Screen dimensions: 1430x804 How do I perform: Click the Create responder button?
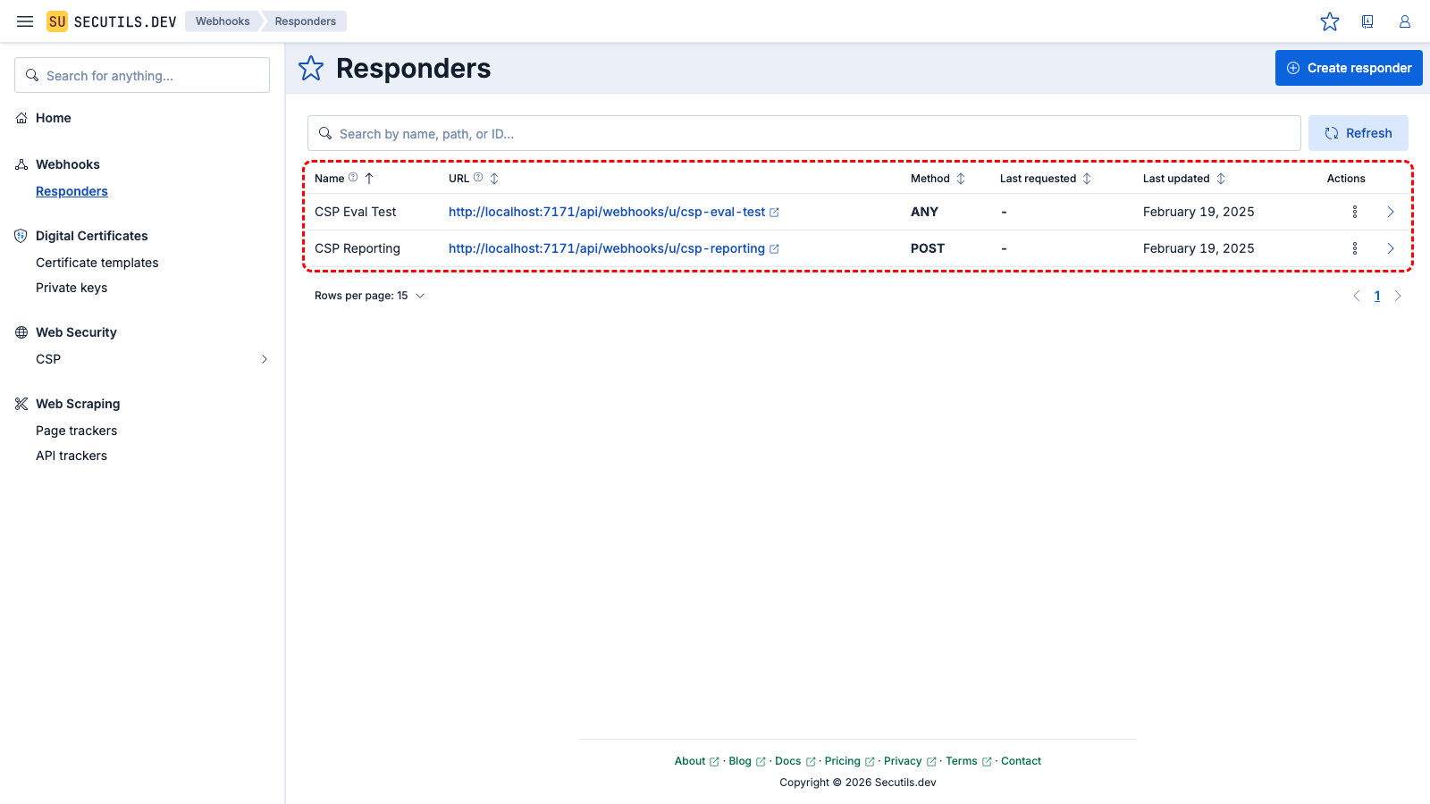tap(1349, 68)
